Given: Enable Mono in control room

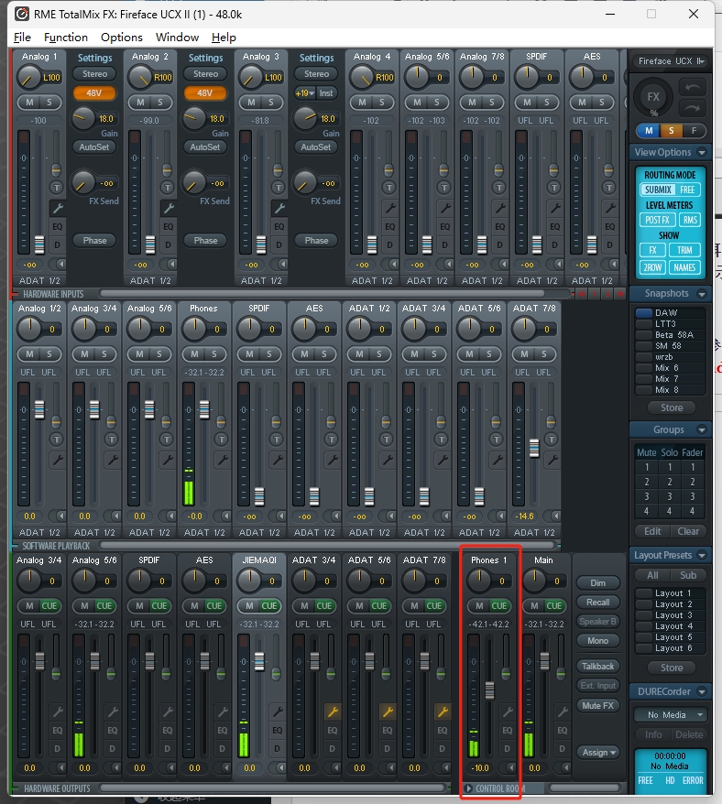Looking at the screenshot, I should pos(597,640).
